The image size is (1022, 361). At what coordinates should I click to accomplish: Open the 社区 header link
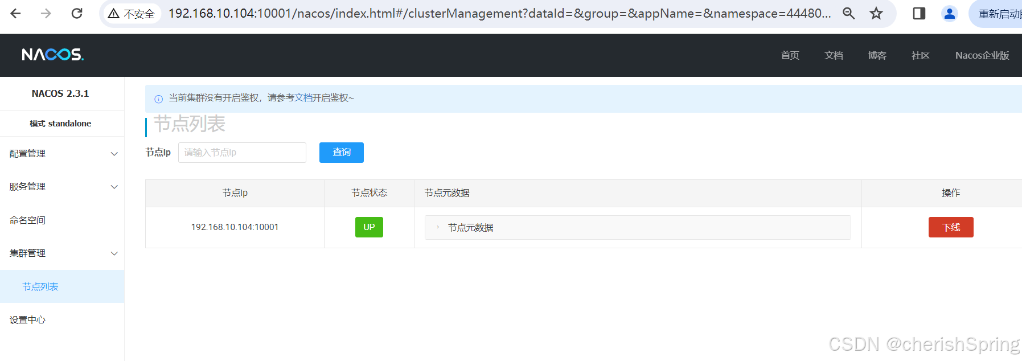920,55
